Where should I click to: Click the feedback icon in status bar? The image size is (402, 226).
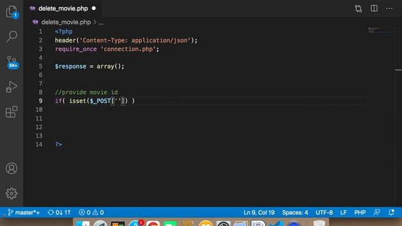[377, 212]
